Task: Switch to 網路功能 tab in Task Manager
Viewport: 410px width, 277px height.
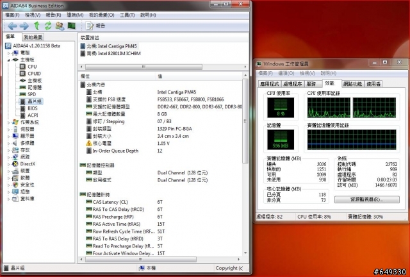Action: [353, 84]
